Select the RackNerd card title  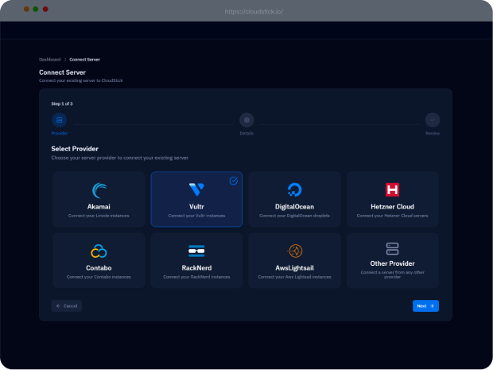[196, 268]
